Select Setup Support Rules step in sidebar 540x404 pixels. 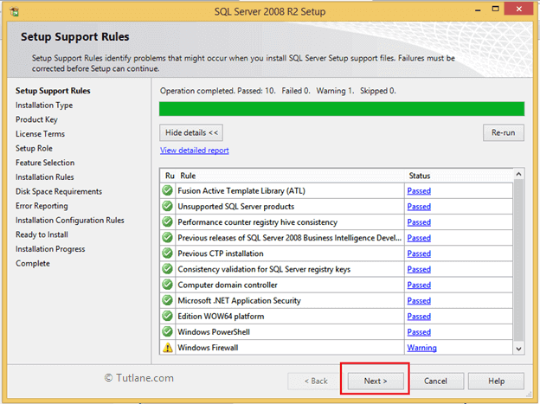point(53,91)
